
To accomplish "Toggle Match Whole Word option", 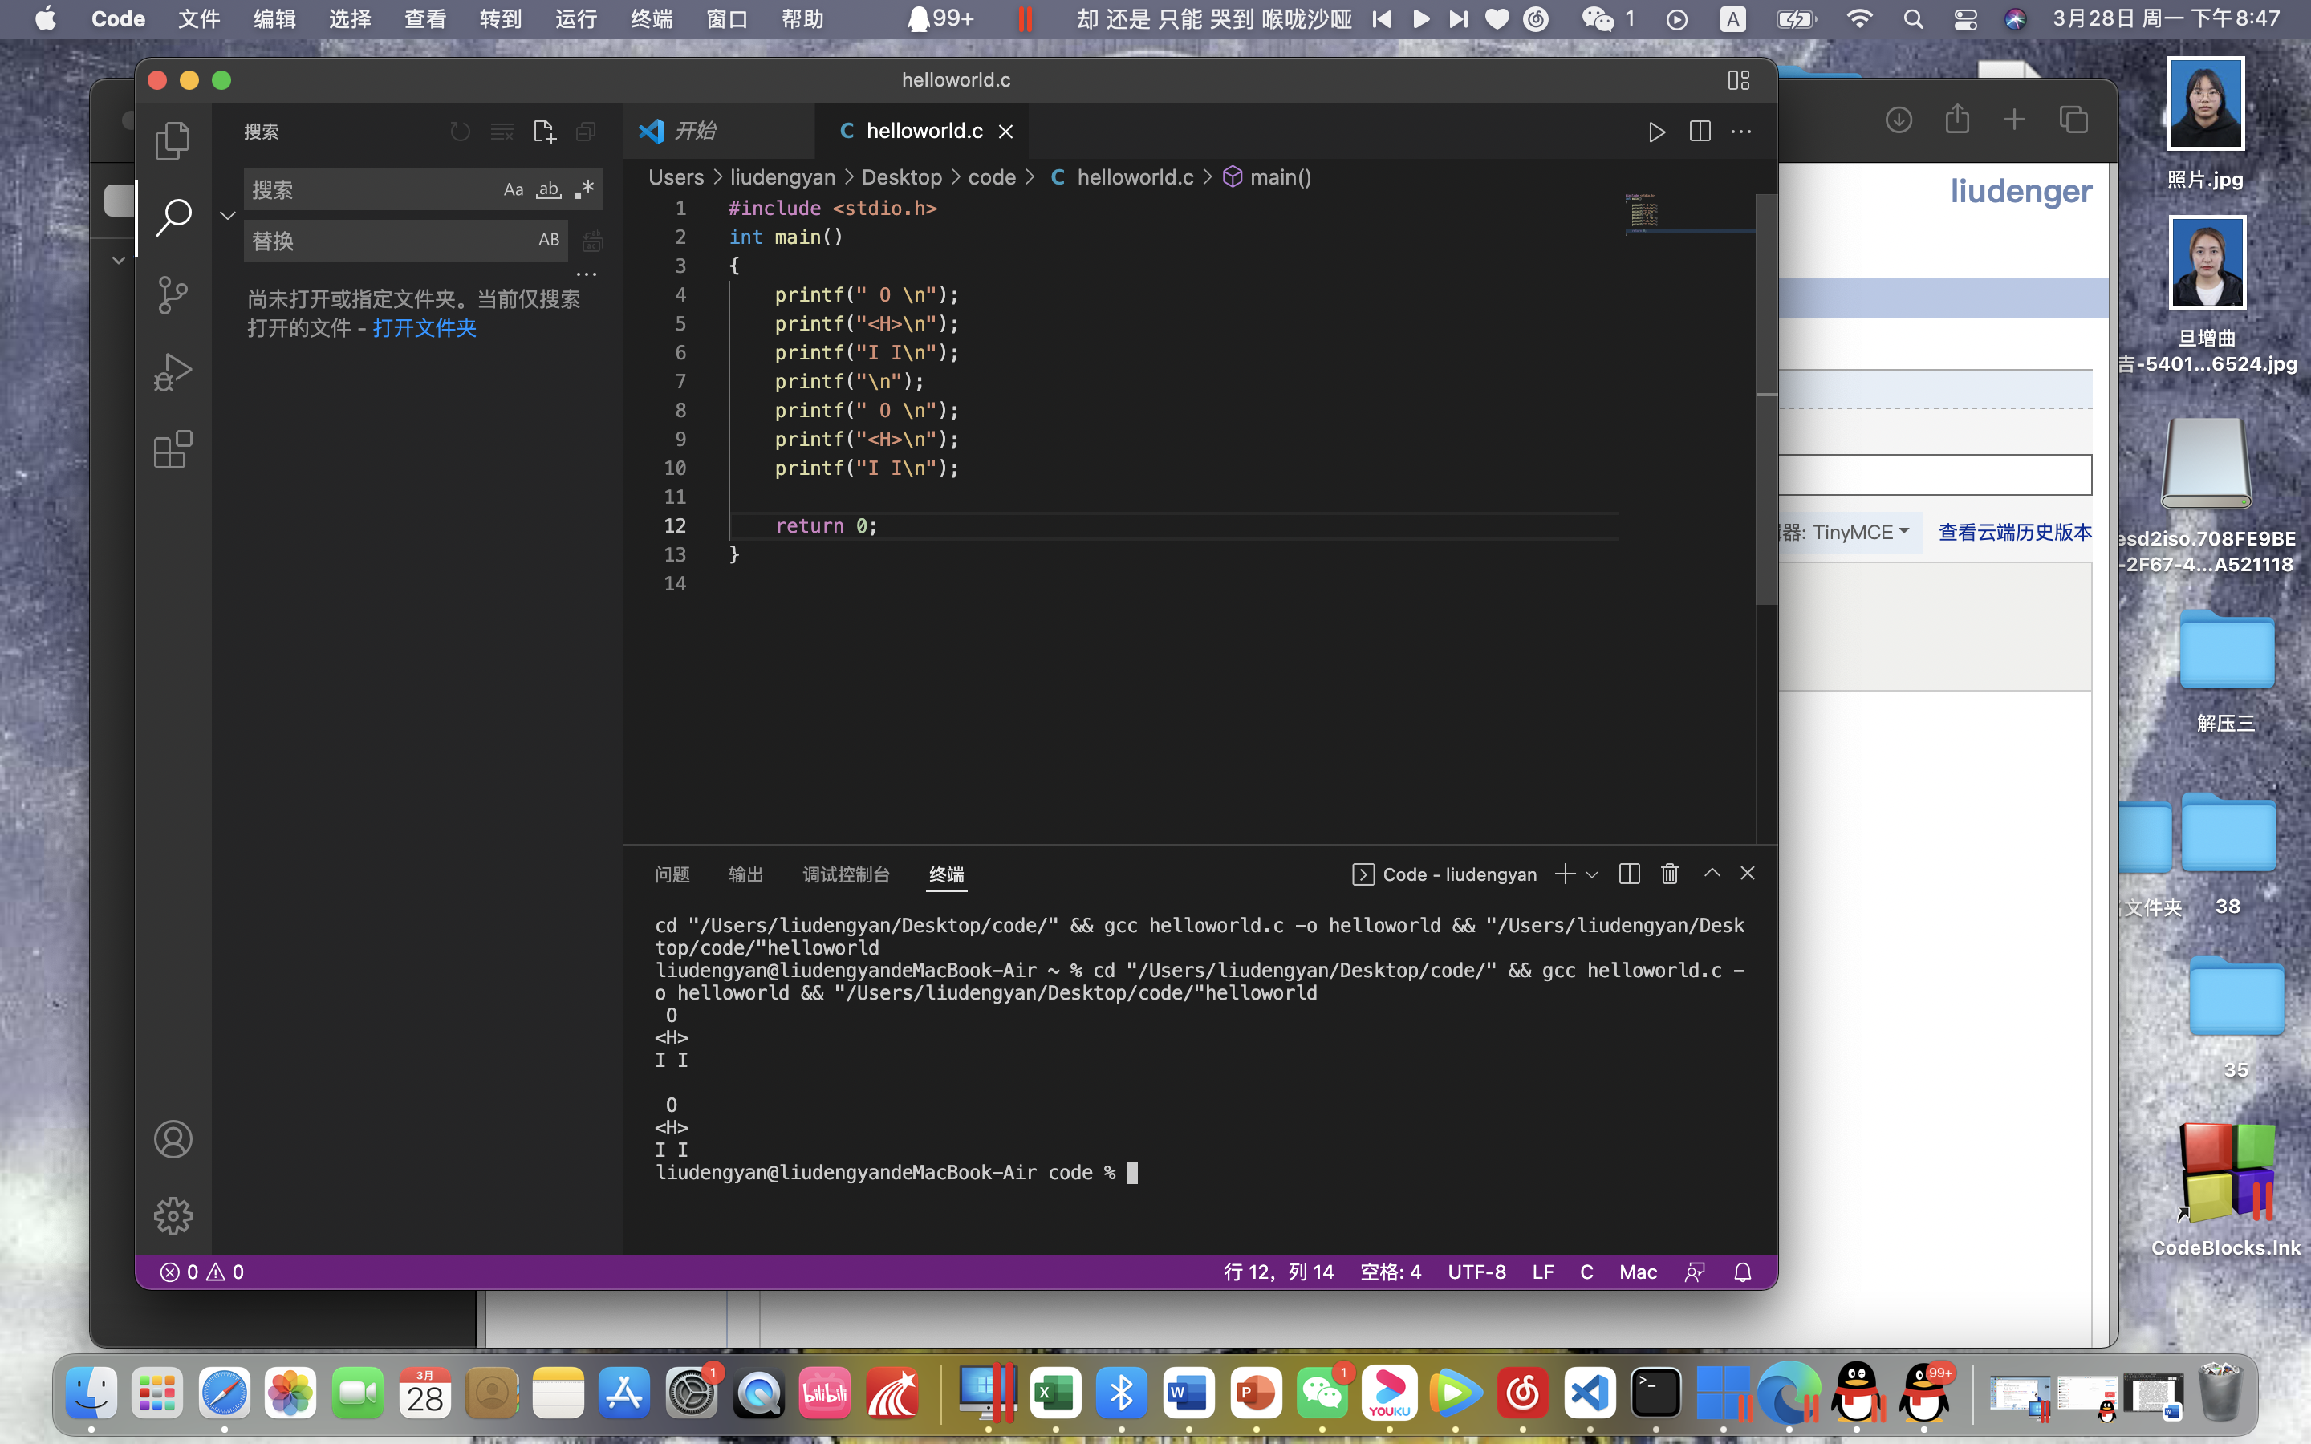I will 548,190.
